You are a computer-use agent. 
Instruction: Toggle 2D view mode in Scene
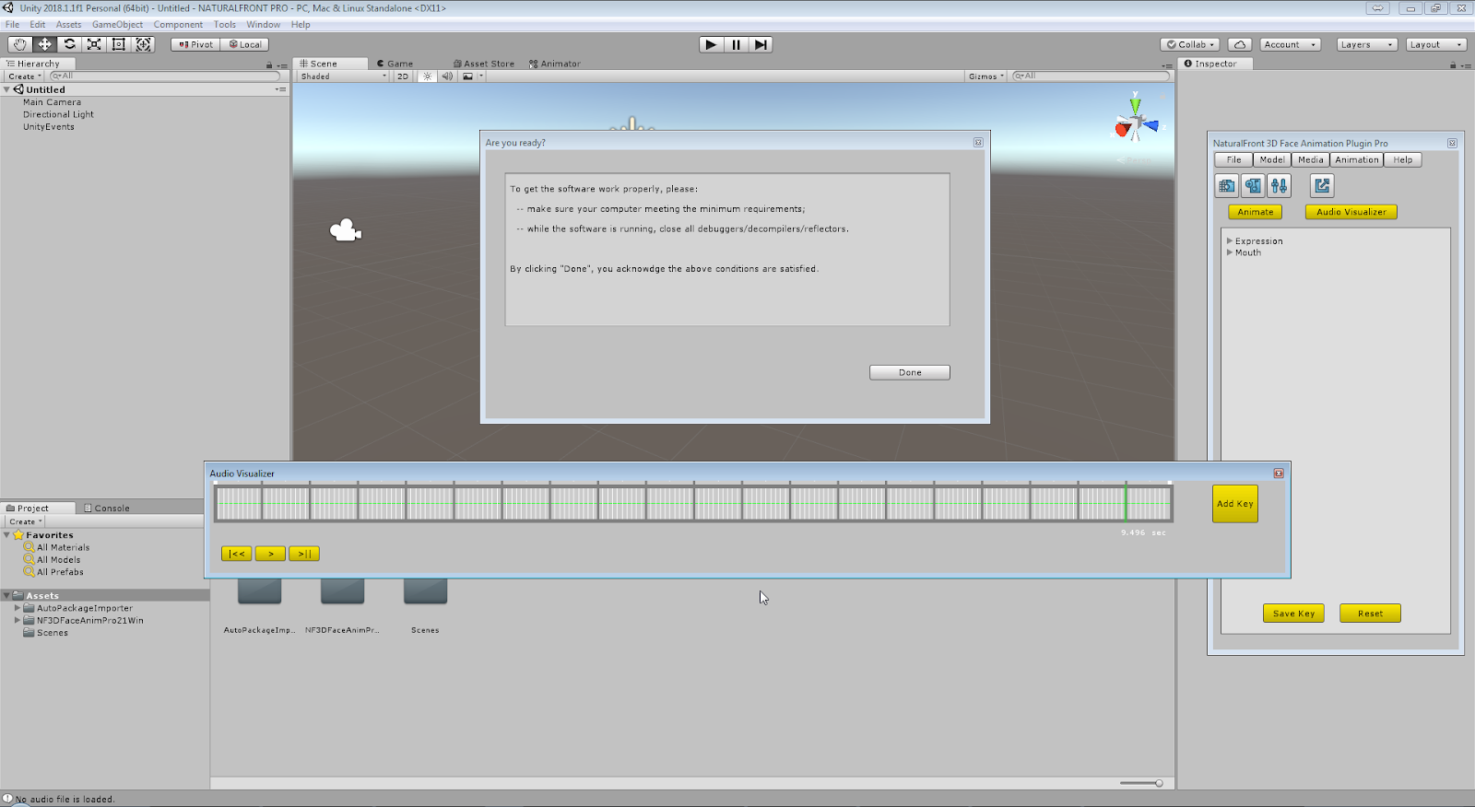pyautogui.click(x=403, y=76)
